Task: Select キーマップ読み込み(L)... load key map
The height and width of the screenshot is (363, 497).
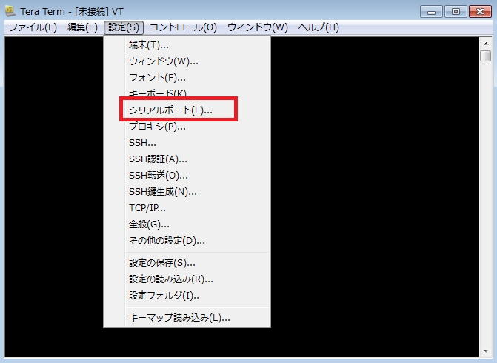Action: coord(187,318)
